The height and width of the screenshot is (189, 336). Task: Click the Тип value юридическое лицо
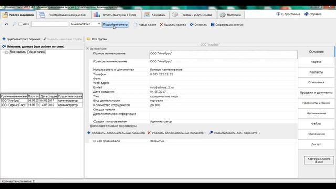point(164,96)
